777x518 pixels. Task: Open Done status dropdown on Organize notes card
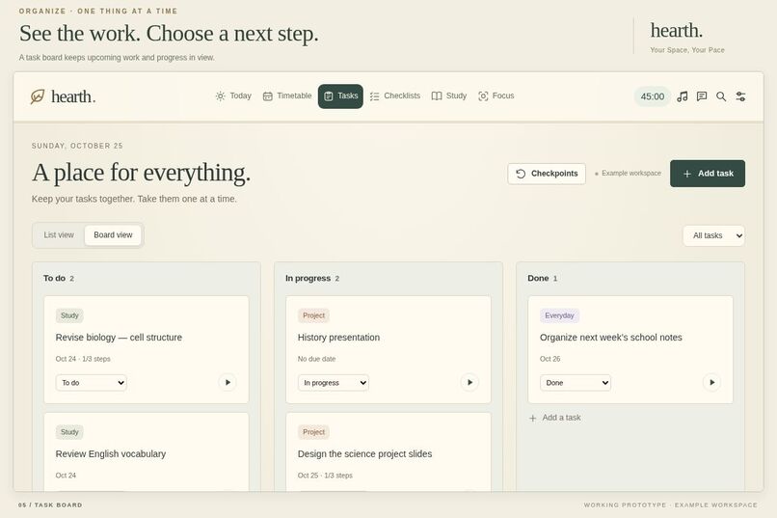576,382
